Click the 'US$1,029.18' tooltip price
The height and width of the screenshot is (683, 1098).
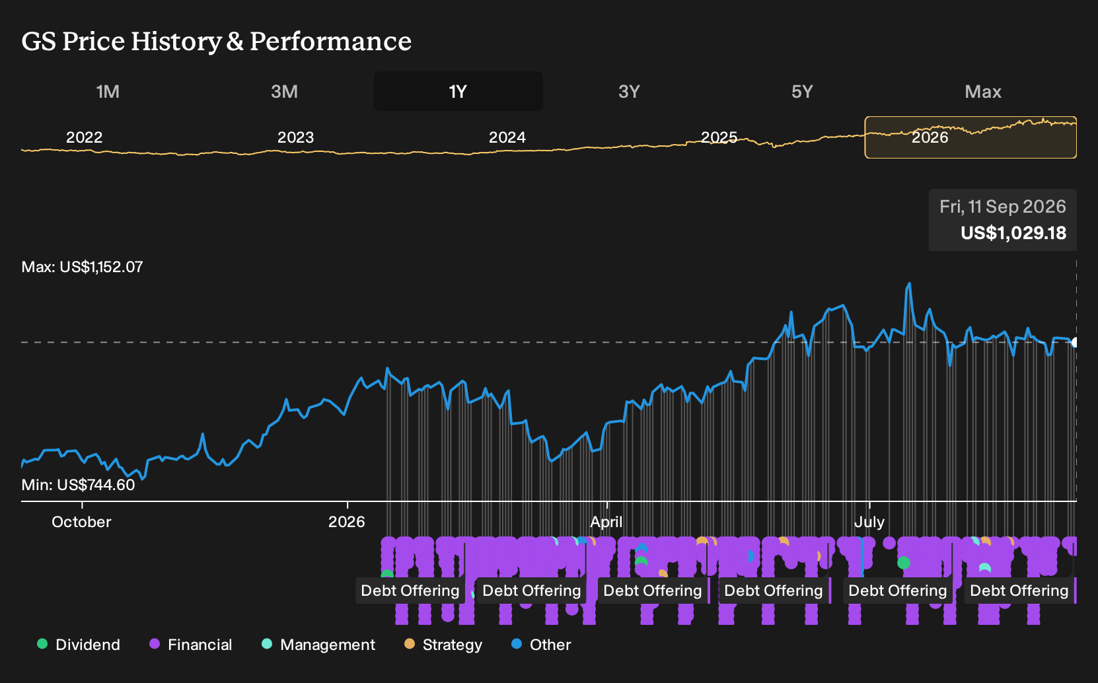pos(1013,233)
